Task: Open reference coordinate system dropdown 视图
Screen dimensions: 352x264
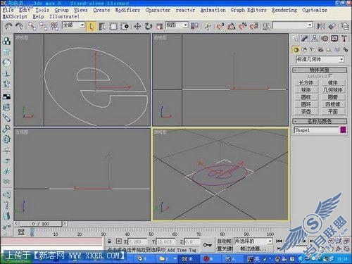Action: [x=177, y=25]
